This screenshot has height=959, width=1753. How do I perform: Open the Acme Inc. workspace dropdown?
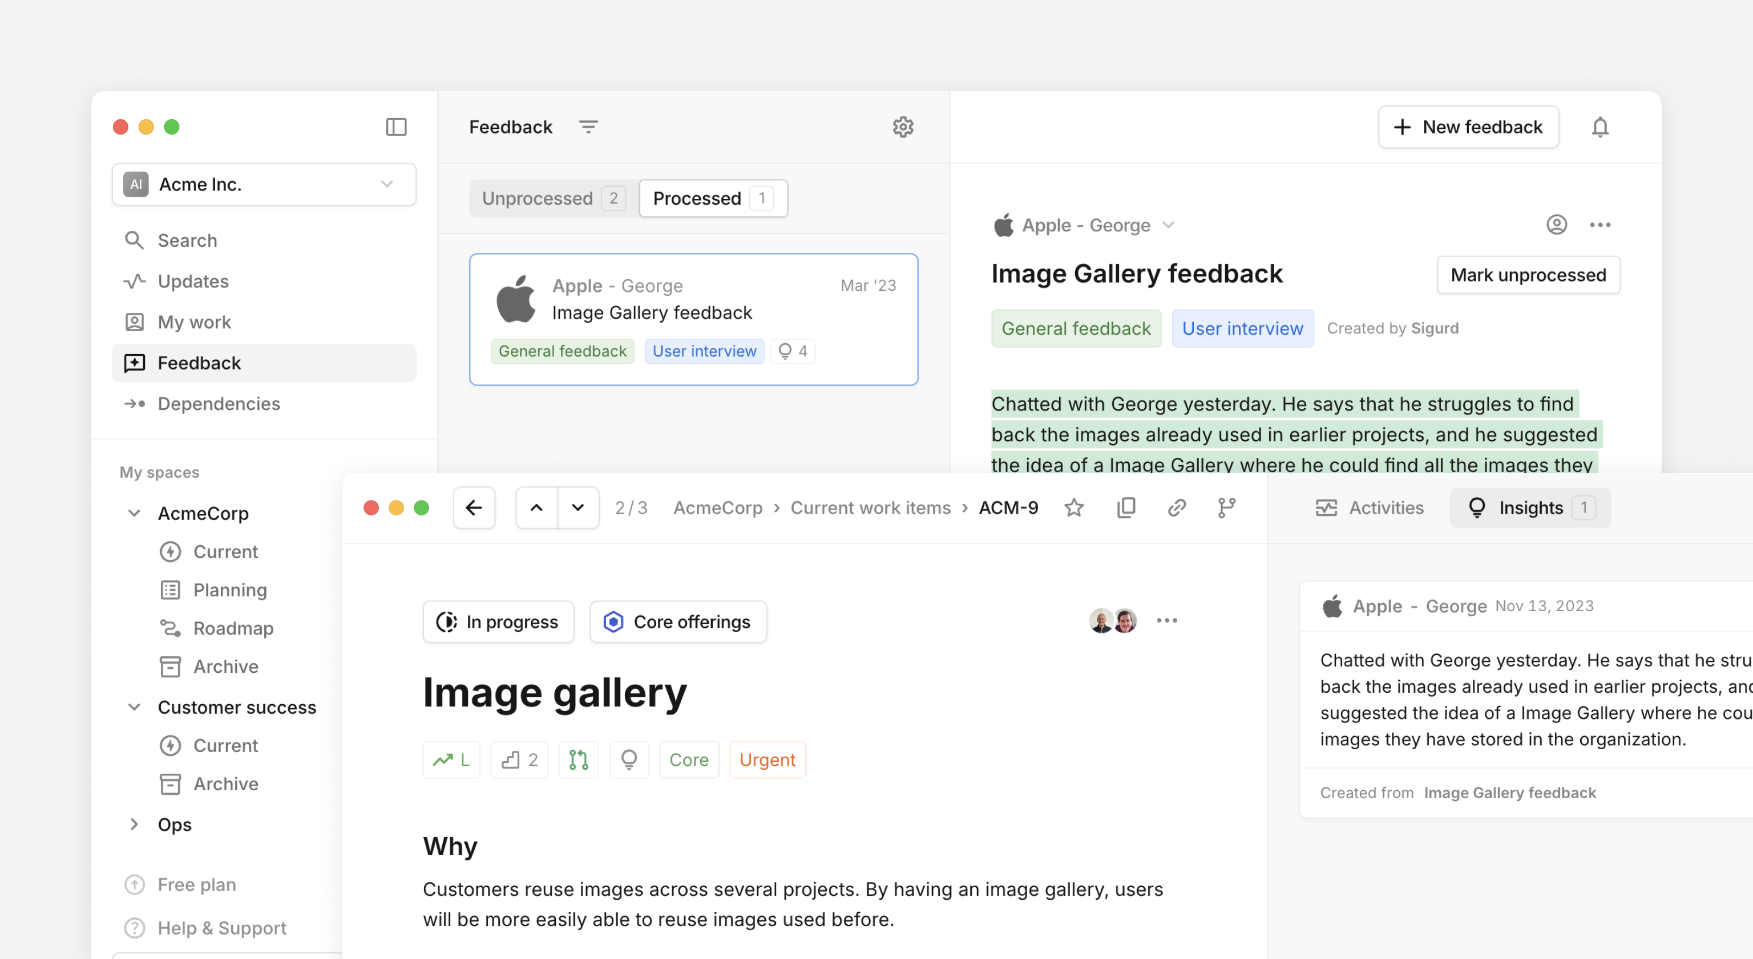pos(264,184)
